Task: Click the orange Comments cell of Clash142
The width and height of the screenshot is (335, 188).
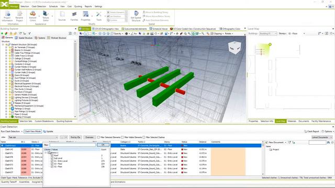Action: [228, 149]
